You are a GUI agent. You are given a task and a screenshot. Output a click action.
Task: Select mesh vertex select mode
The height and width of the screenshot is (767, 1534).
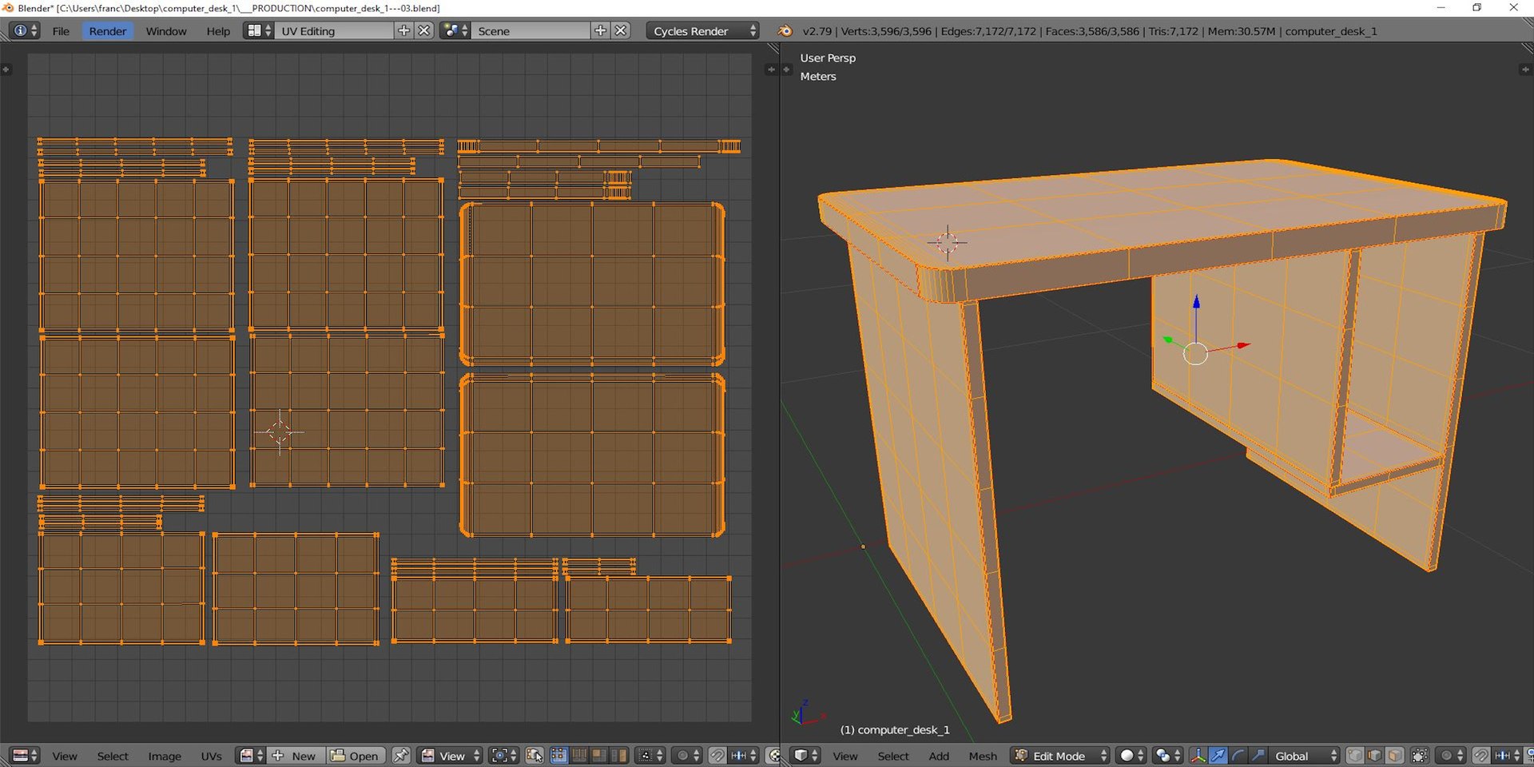[x=1355, y=755]
